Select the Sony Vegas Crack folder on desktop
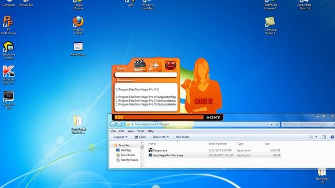Image resolution: width=335 pixels, height=188 pixels. [x=78, y=125]
